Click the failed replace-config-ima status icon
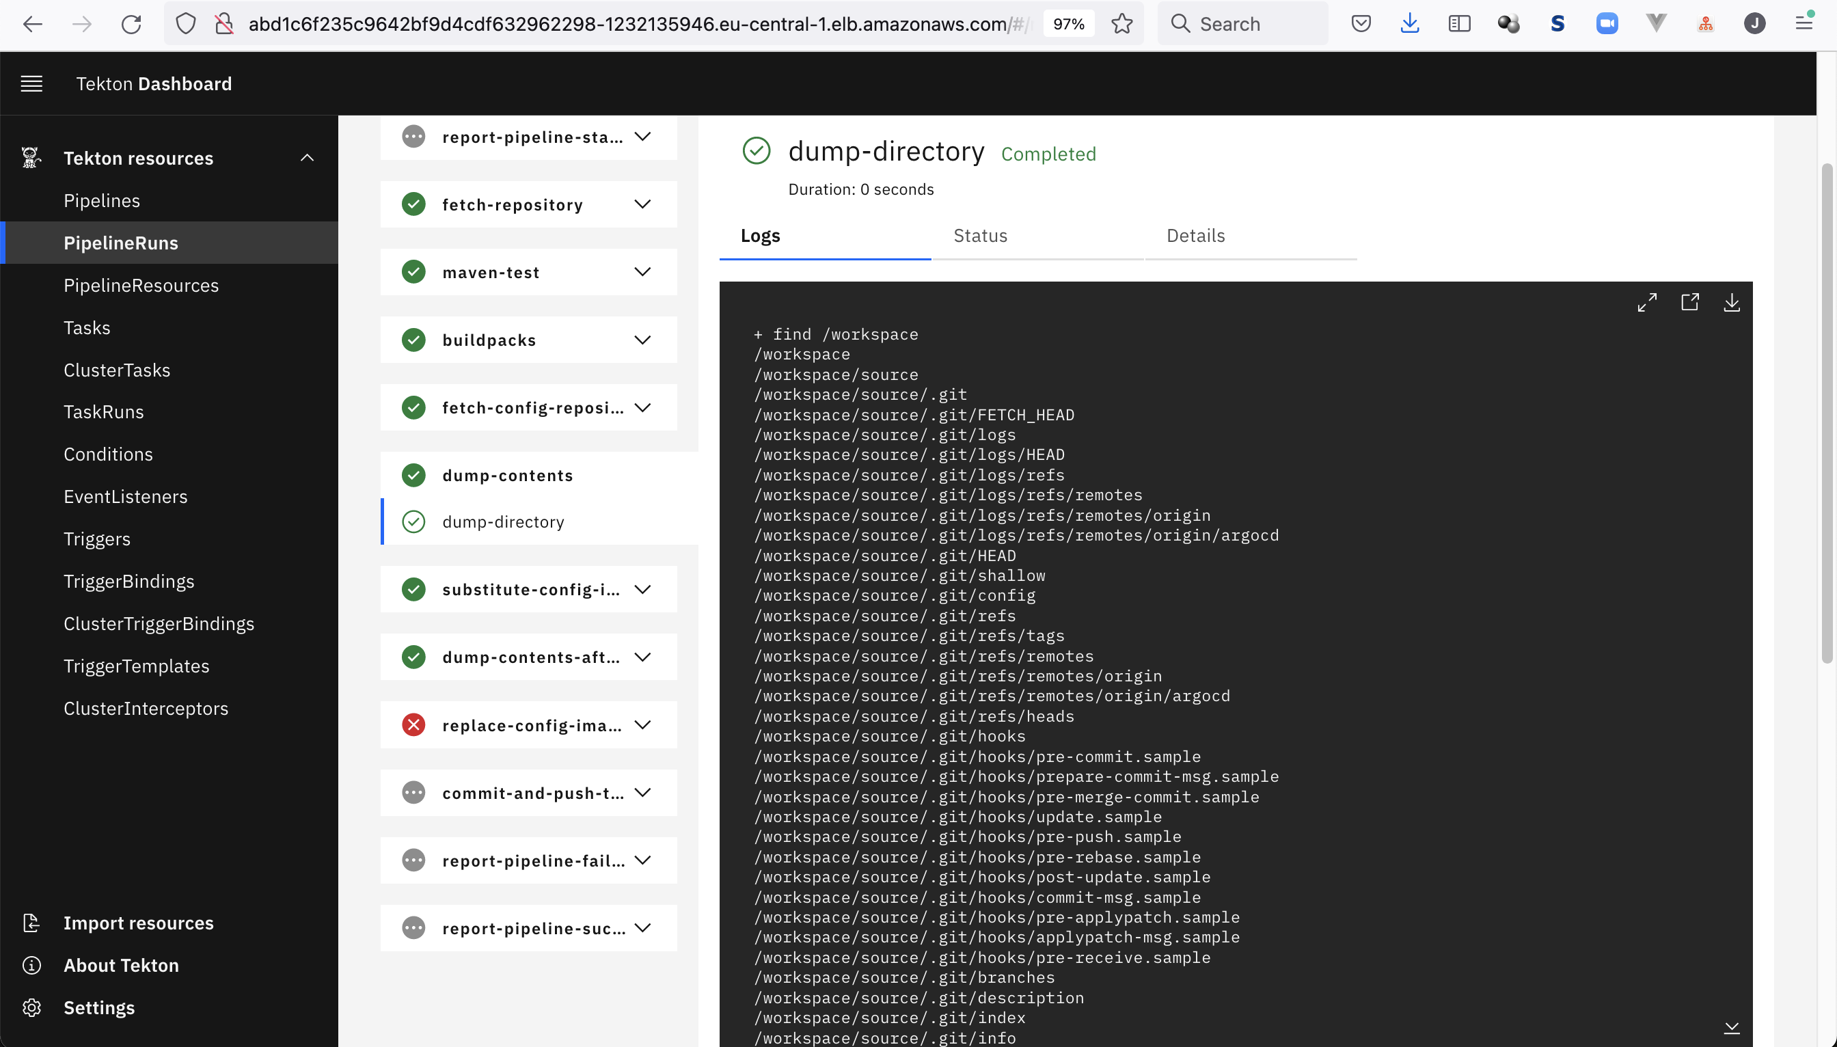Viewport: 1837px width, 1047px height. 413,725
